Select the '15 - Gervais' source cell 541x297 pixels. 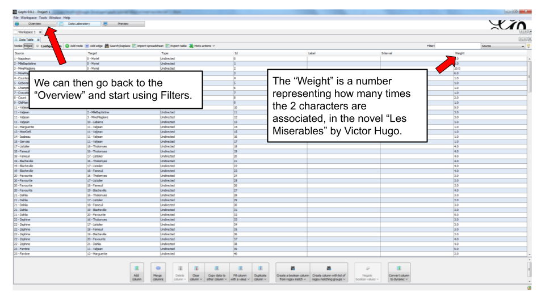tap(50, 142)
